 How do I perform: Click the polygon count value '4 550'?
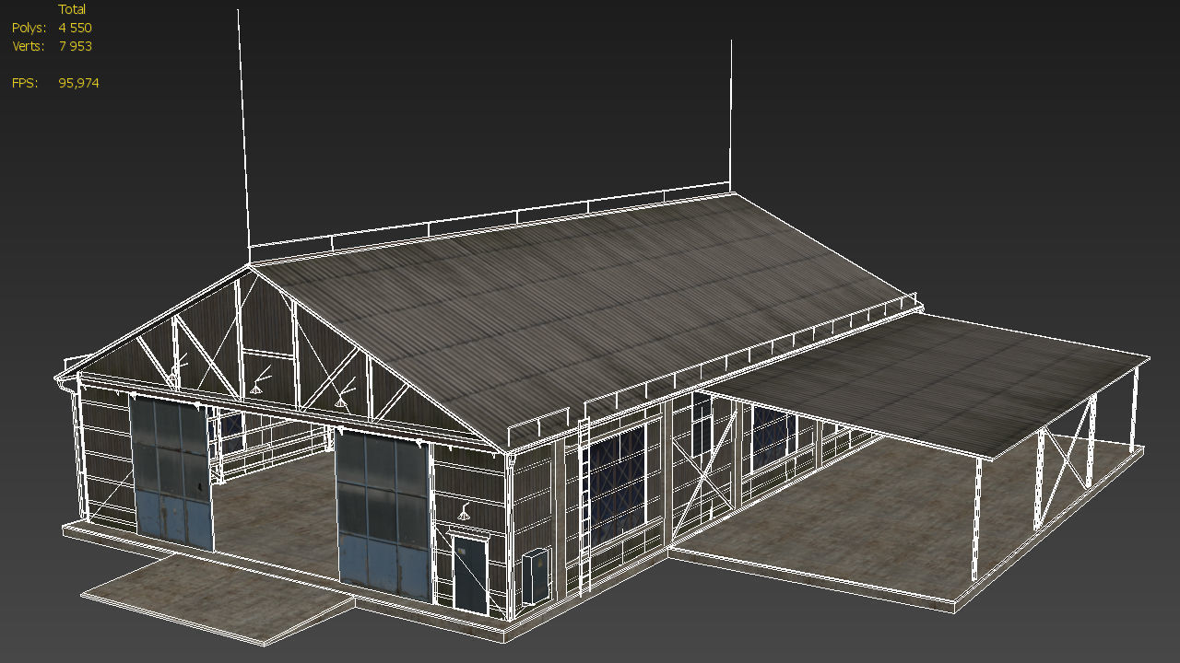click(75, 28)
